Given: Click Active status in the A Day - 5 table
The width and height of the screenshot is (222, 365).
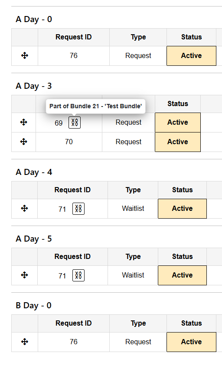Looking at the screenshot, I should click(183, 275).
